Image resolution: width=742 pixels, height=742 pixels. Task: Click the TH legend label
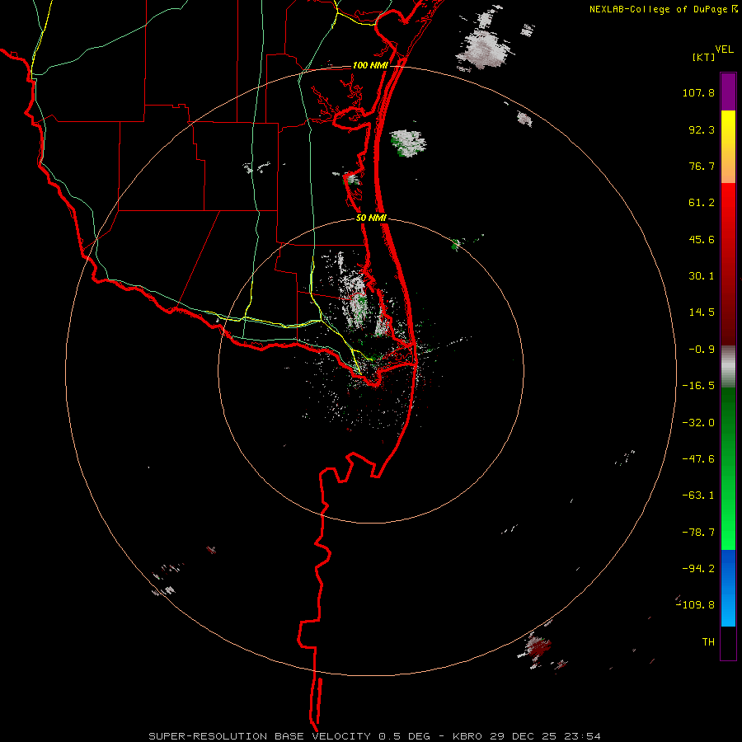pyautogui.click(x=708, y=642)
